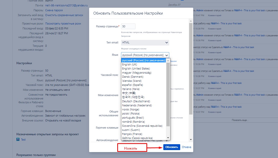
Task: Open Посмотреть проектные роли link
Action: (63, 24)
